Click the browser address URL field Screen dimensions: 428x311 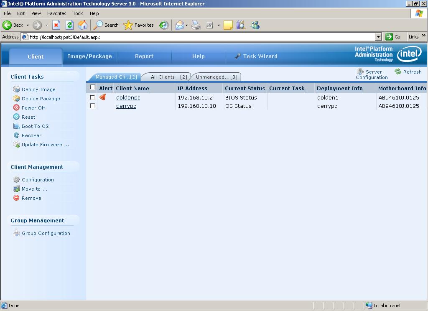coord(201,37)
